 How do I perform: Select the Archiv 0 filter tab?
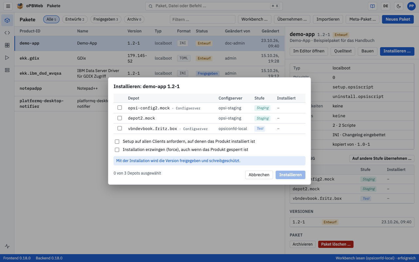pos(134,19)
